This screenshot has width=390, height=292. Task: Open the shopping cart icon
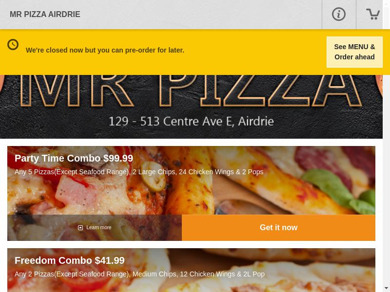[372, 14]
